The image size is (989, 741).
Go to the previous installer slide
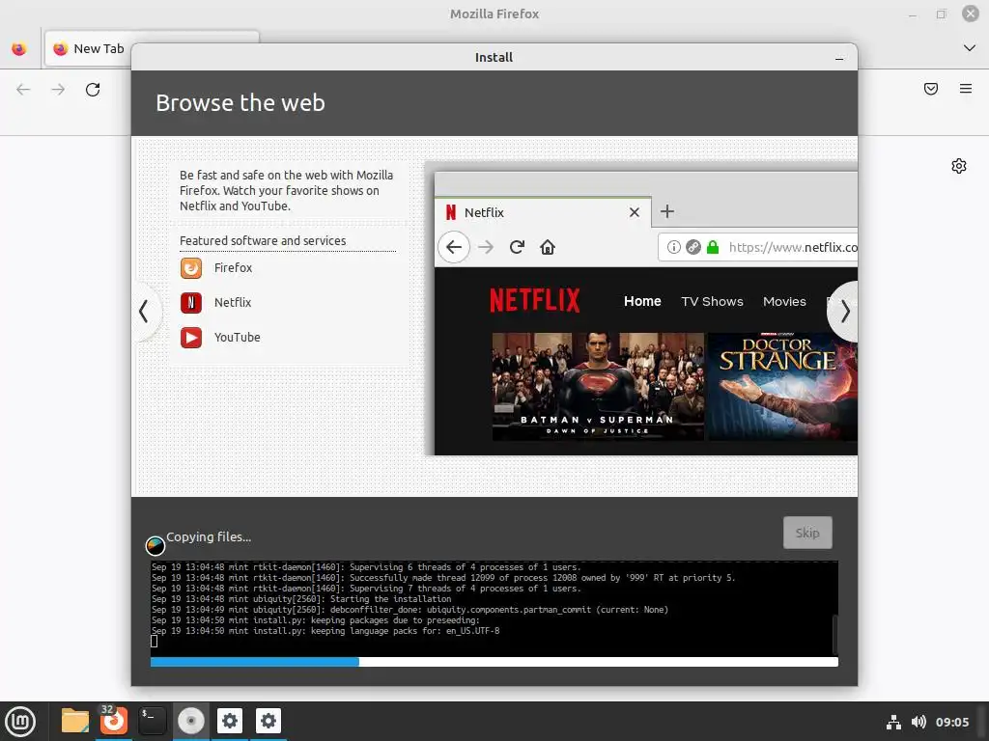[x=145, y=312]
